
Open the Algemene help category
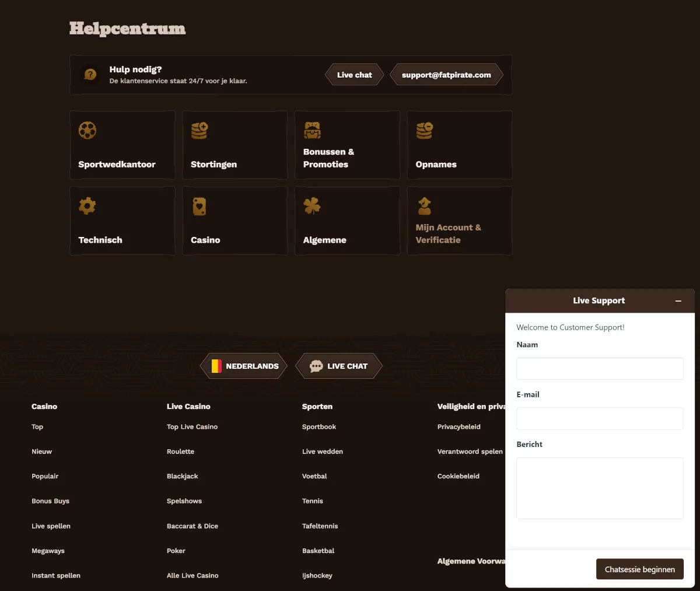click(x=347, y=221)
